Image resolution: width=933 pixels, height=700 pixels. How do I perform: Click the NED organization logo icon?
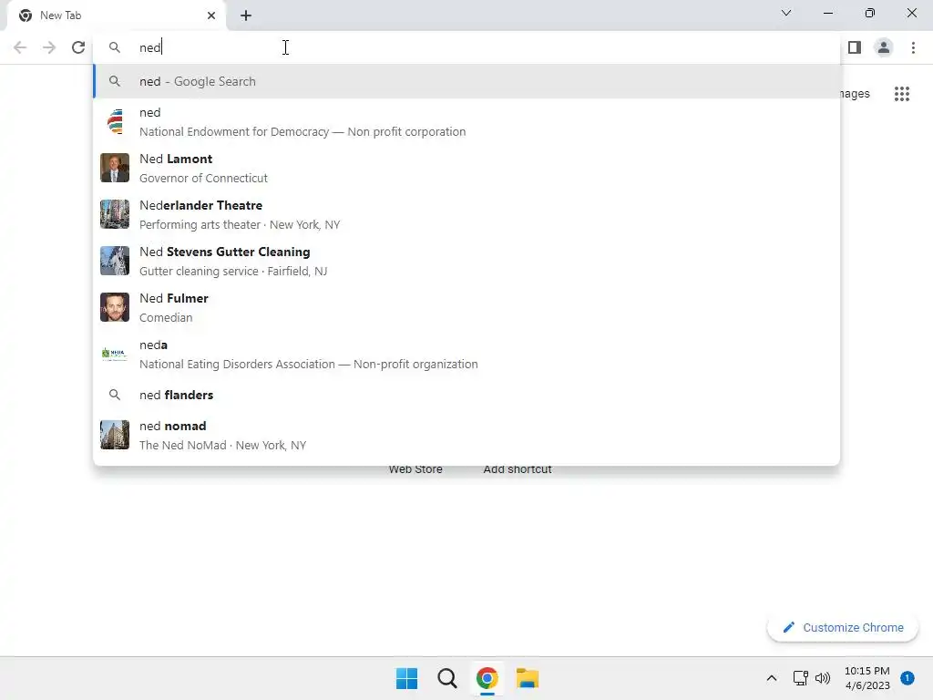tap(115, 121)
